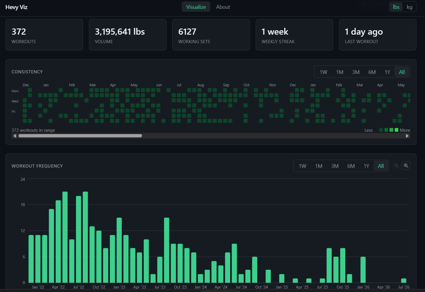Open the Visualize tab
This screenshot has width=425, height=292.
click(196, 7)
